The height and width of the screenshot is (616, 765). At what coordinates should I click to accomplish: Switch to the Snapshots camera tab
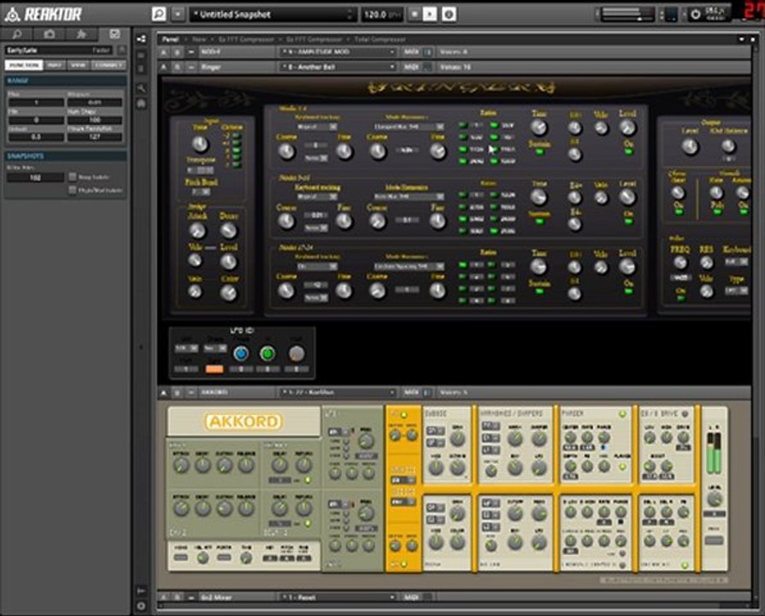pos(50,33)
